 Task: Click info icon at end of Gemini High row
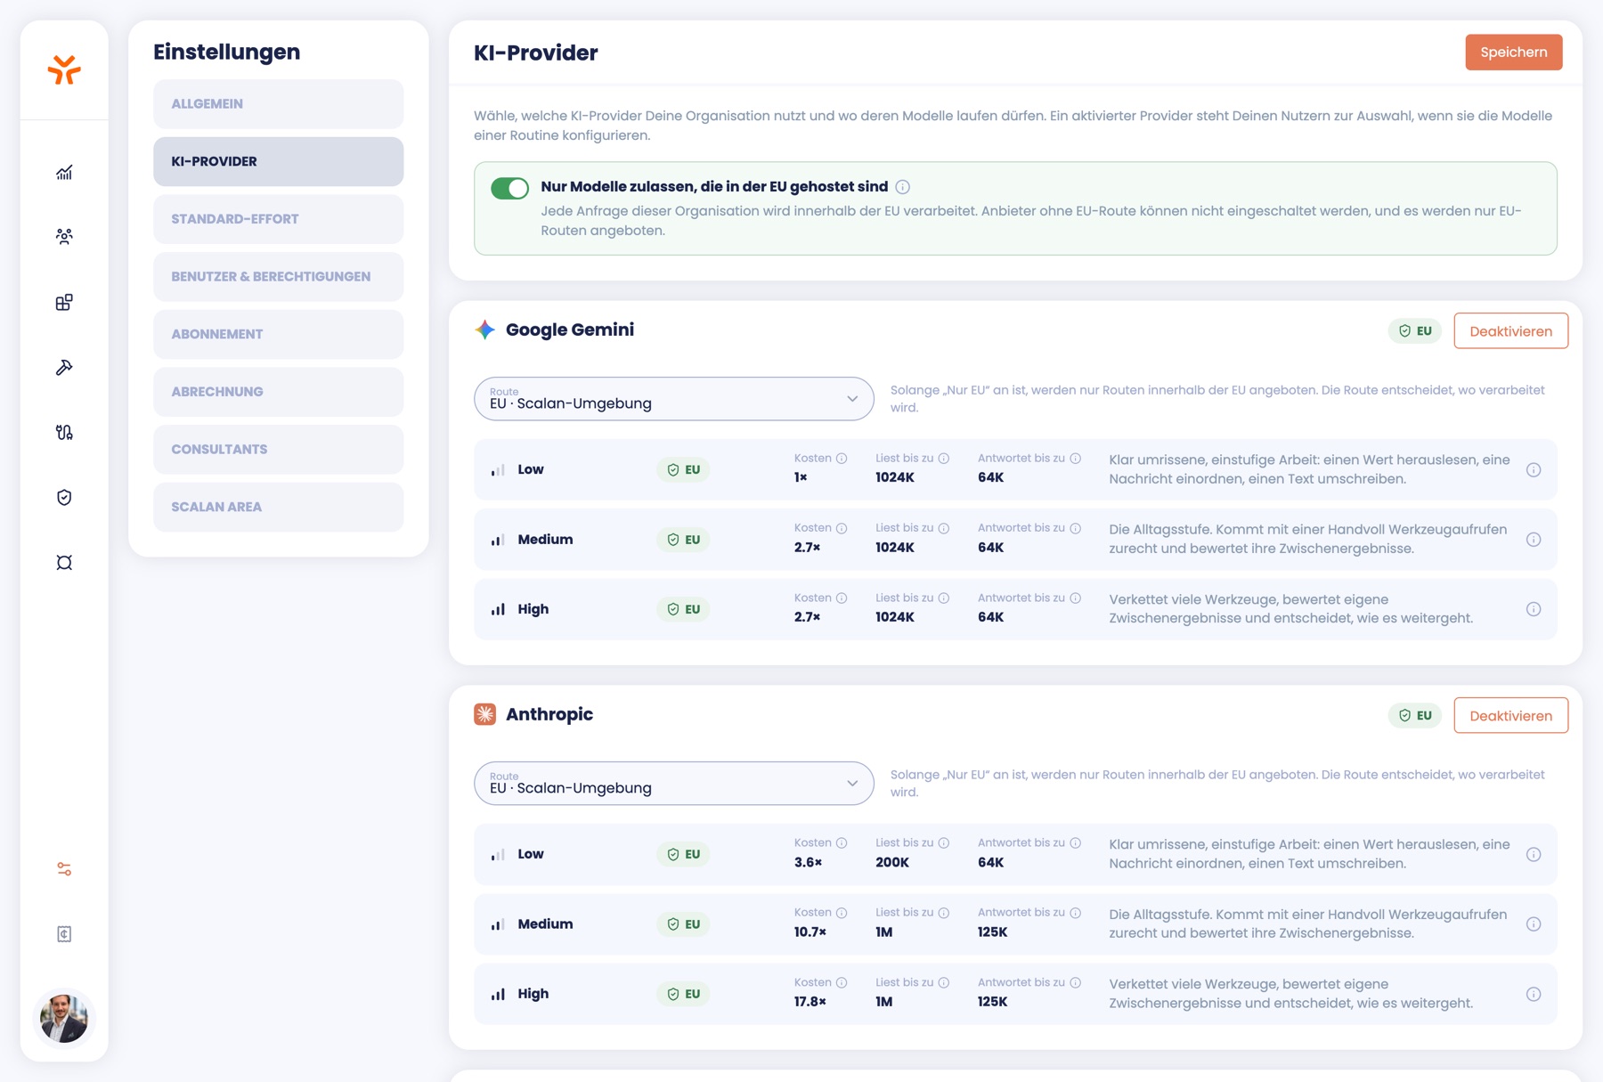(1534, 609)
